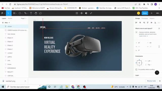
Task: Click Mostrar todo downloads button
Action: (151, 81)
